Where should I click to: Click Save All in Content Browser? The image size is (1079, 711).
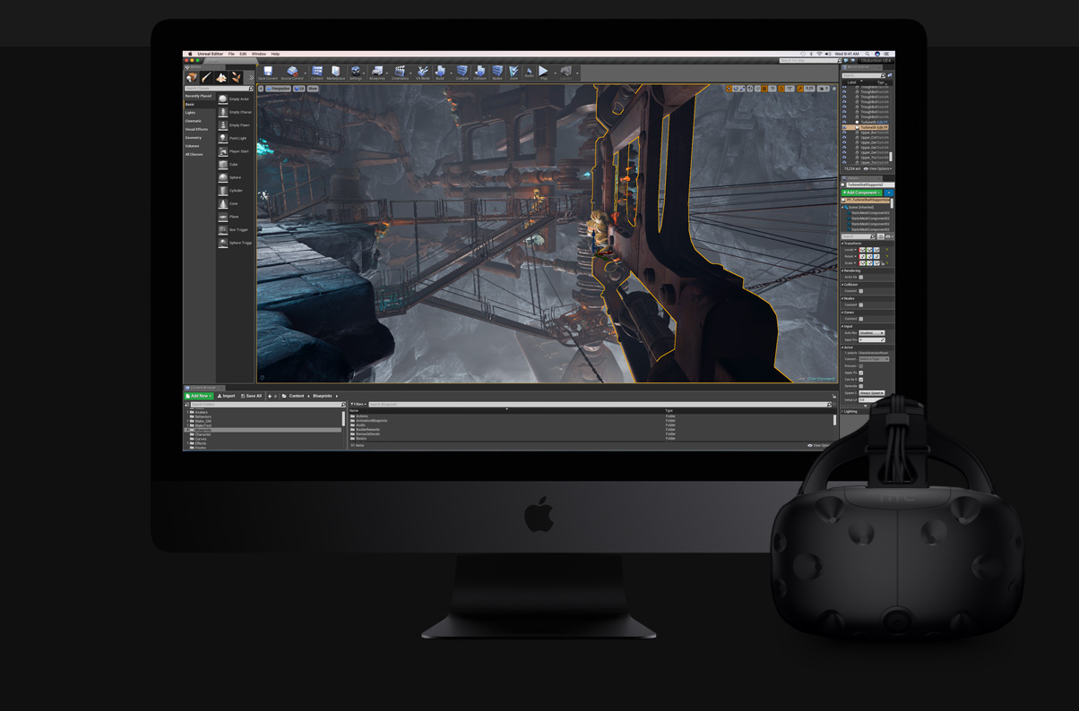pyautogui.click(x=252, y=396)
